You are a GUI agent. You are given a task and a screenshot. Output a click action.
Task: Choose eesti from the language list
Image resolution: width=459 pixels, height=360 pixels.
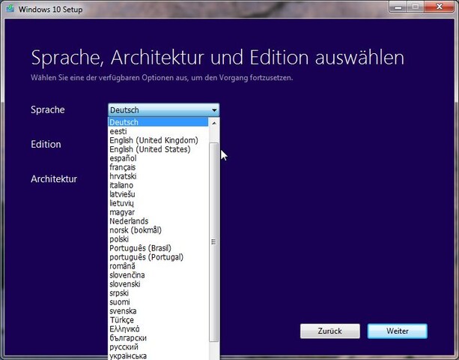159,131
